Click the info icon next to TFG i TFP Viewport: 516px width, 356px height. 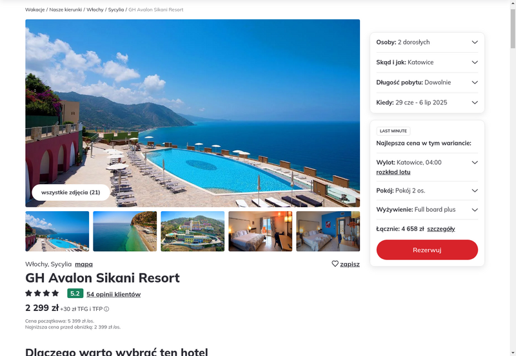point(106,309)
